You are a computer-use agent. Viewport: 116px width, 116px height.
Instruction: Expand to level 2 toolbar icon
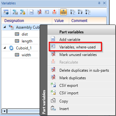(x=80, y=12)
